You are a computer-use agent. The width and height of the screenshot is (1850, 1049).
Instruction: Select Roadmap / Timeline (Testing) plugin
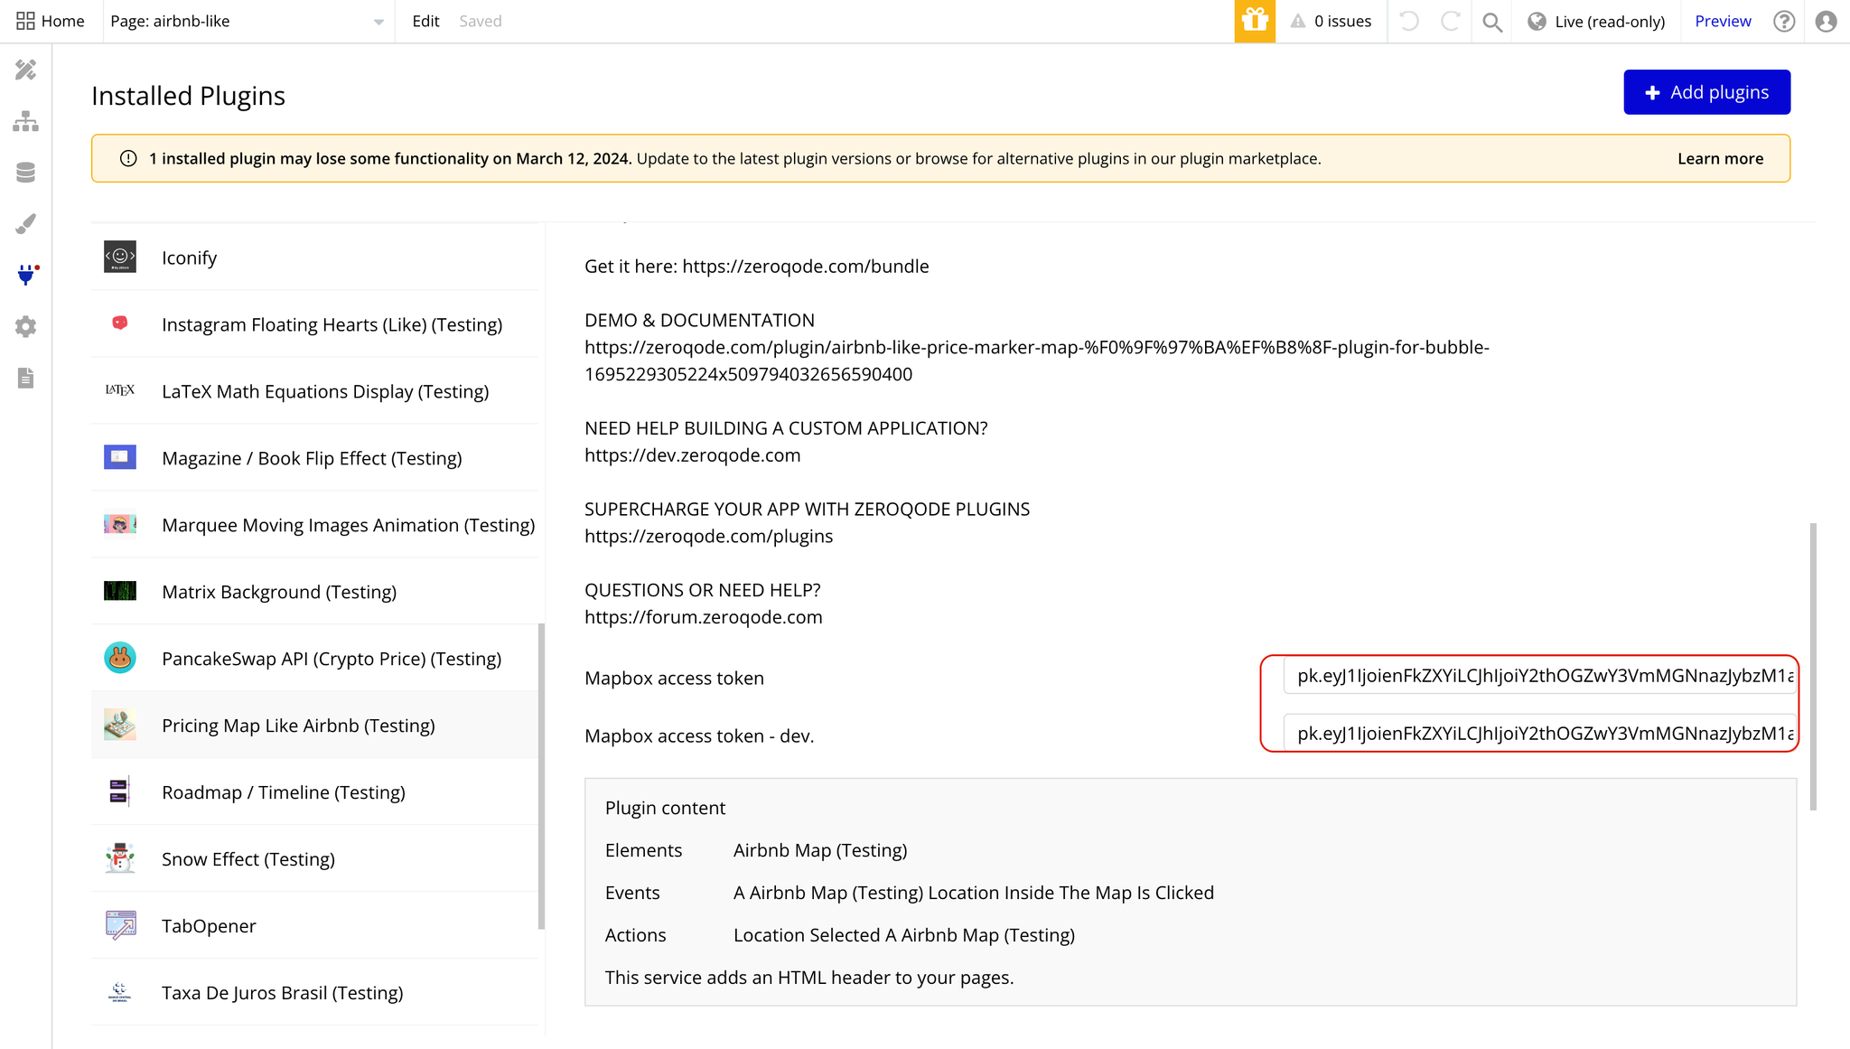pos(284,792)
